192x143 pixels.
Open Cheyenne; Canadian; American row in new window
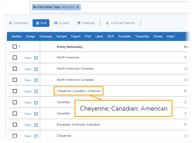(36, 92)
